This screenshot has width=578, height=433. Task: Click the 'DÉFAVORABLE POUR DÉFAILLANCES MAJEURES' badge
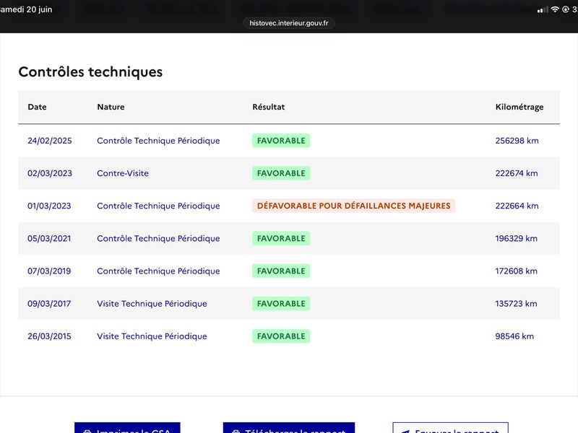(354, 206)
